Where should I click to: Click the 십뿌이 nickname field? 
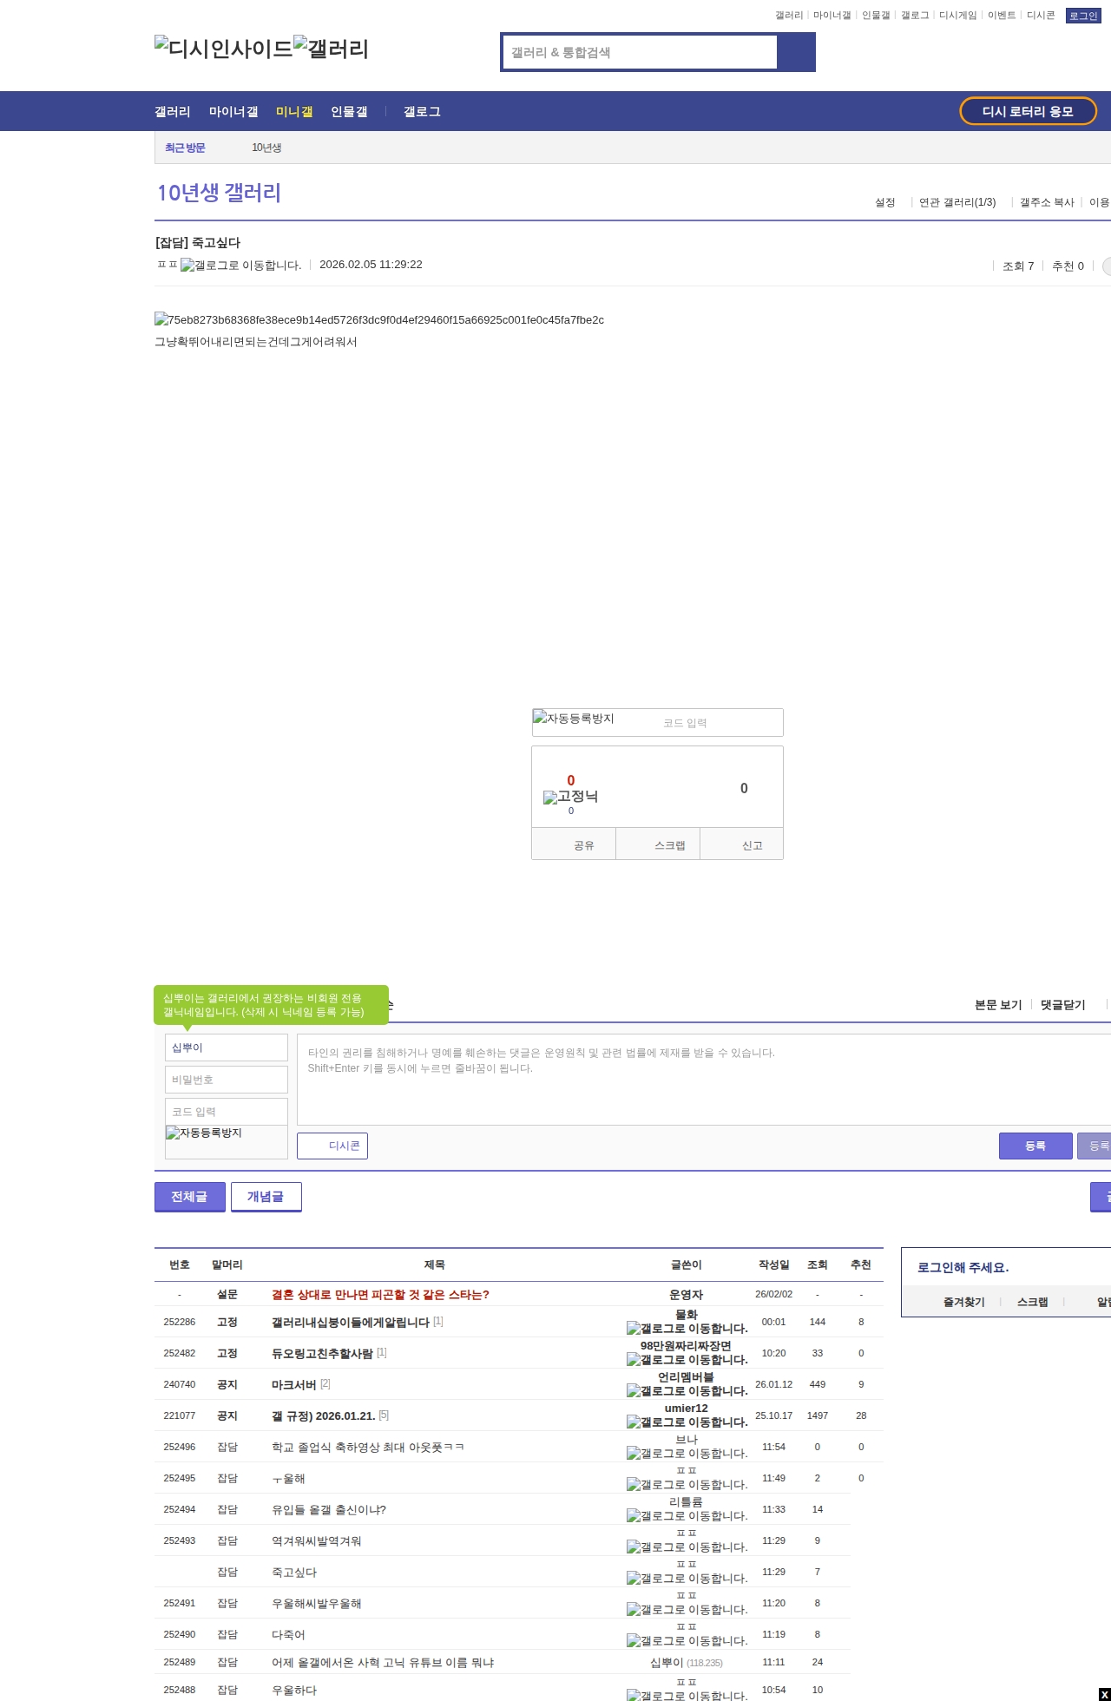(227, 1048)
